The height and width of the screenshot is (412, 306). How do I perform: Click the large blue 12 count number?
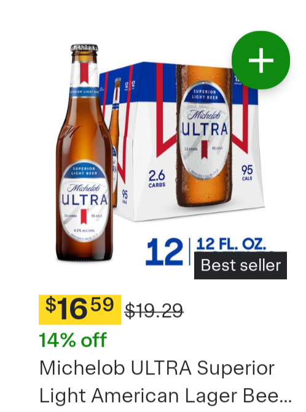164,252
